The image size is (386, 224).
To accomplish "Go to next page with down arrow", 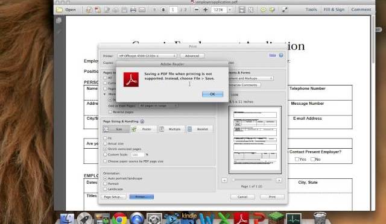I will click(163, 10).
